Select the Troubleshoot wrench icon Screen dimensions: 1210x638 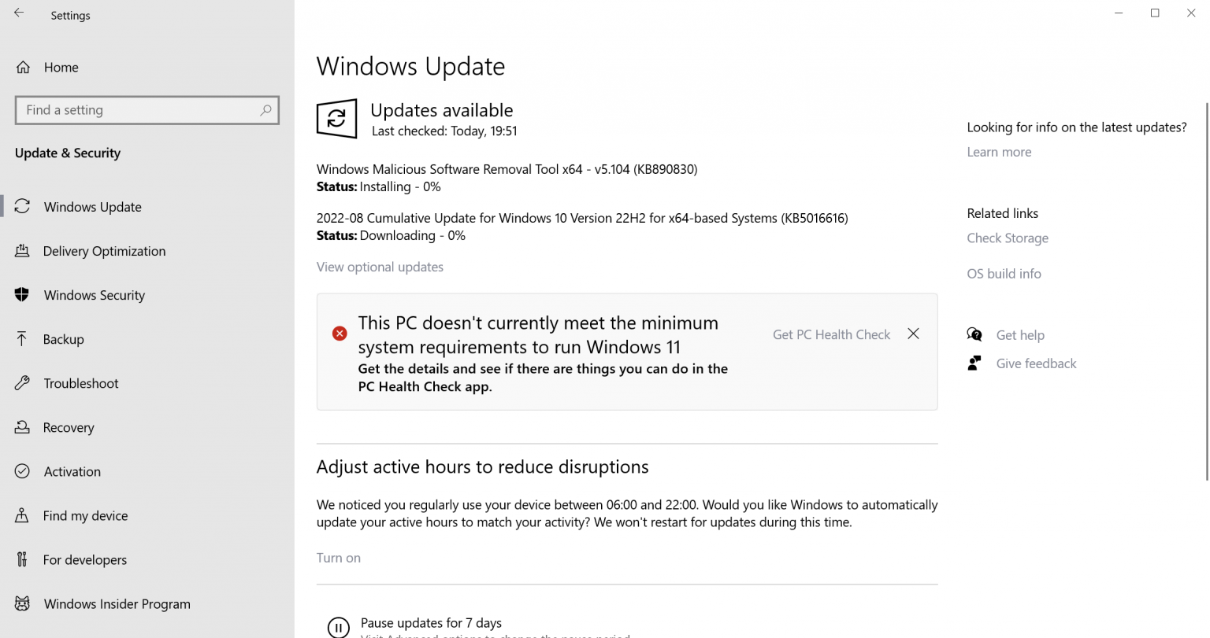[24, 383]
